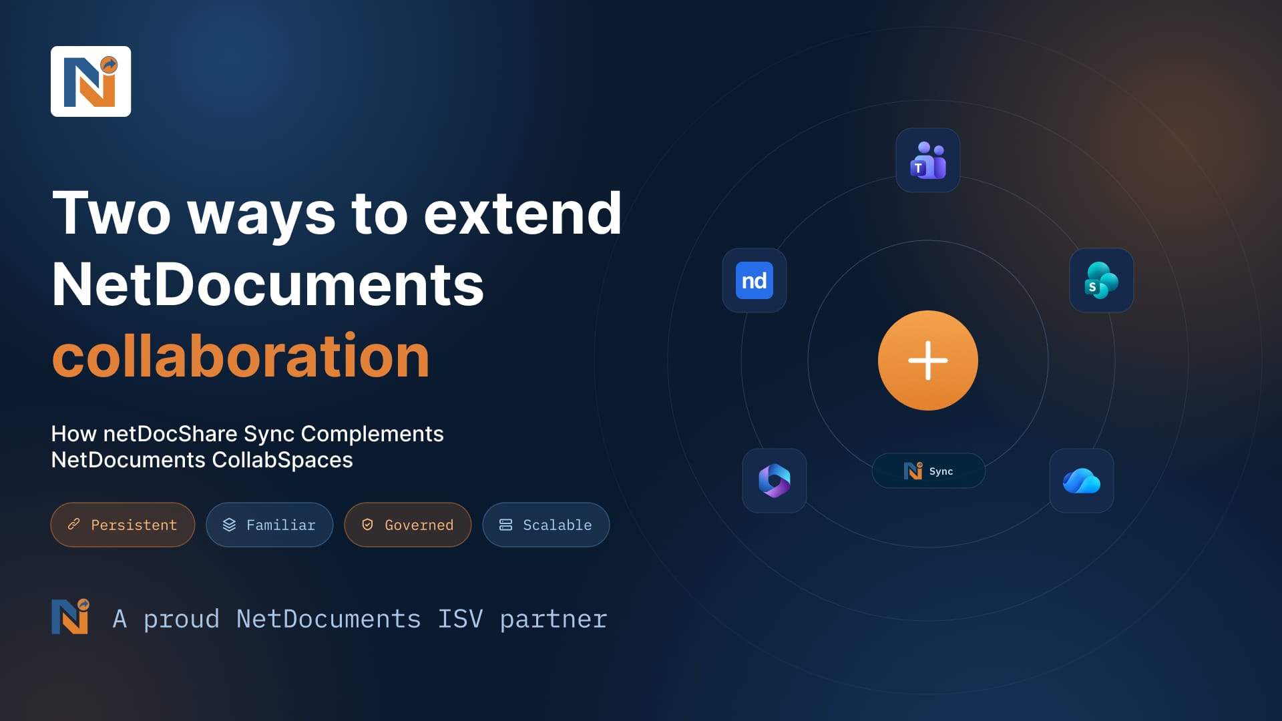Click the orange 'collaboration' heading word
This screenshot has height=721, width=1282.
241,356
